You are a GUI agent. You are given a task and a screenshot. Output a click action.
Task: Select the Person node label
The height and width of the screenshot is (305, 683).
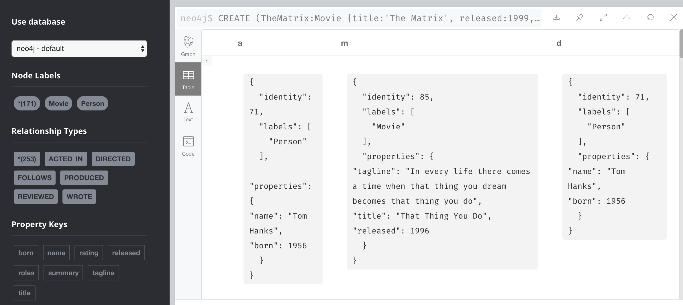(x=92, y=103)
